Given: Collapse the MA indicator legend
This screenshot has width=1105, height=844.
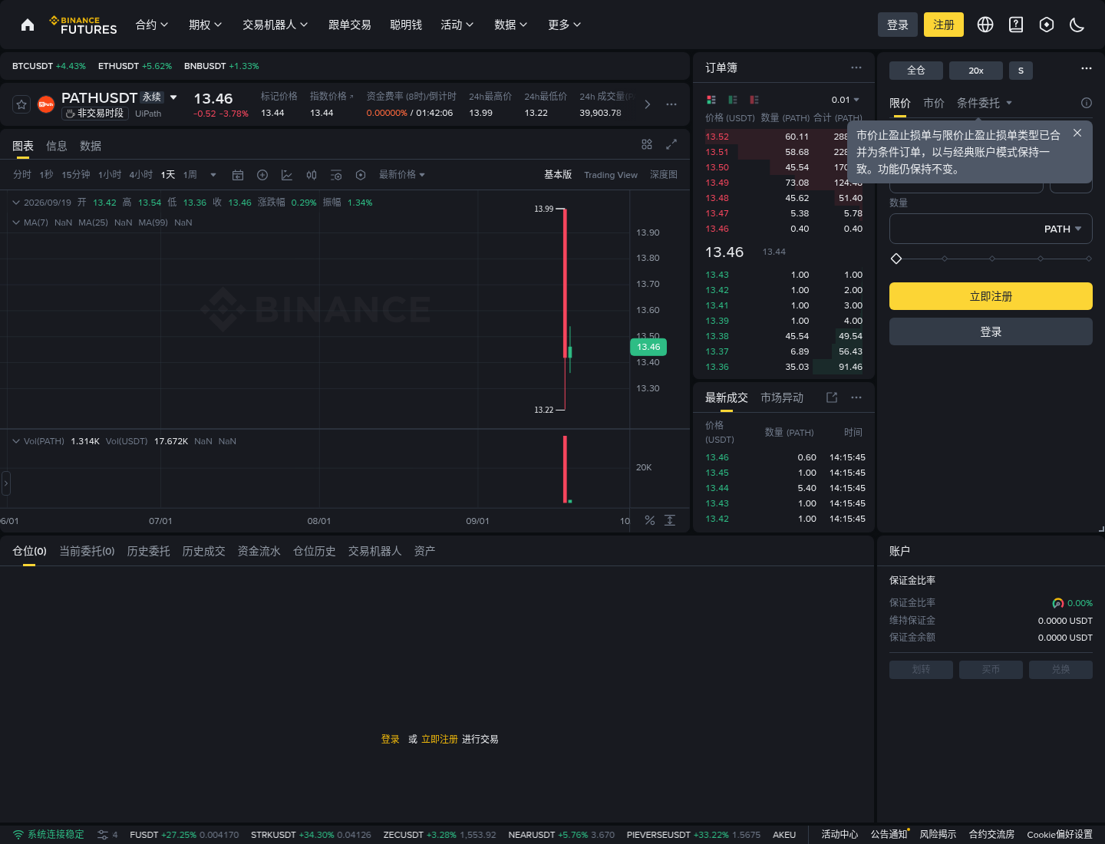Looking at the screenshot, I should click(16, 223).
